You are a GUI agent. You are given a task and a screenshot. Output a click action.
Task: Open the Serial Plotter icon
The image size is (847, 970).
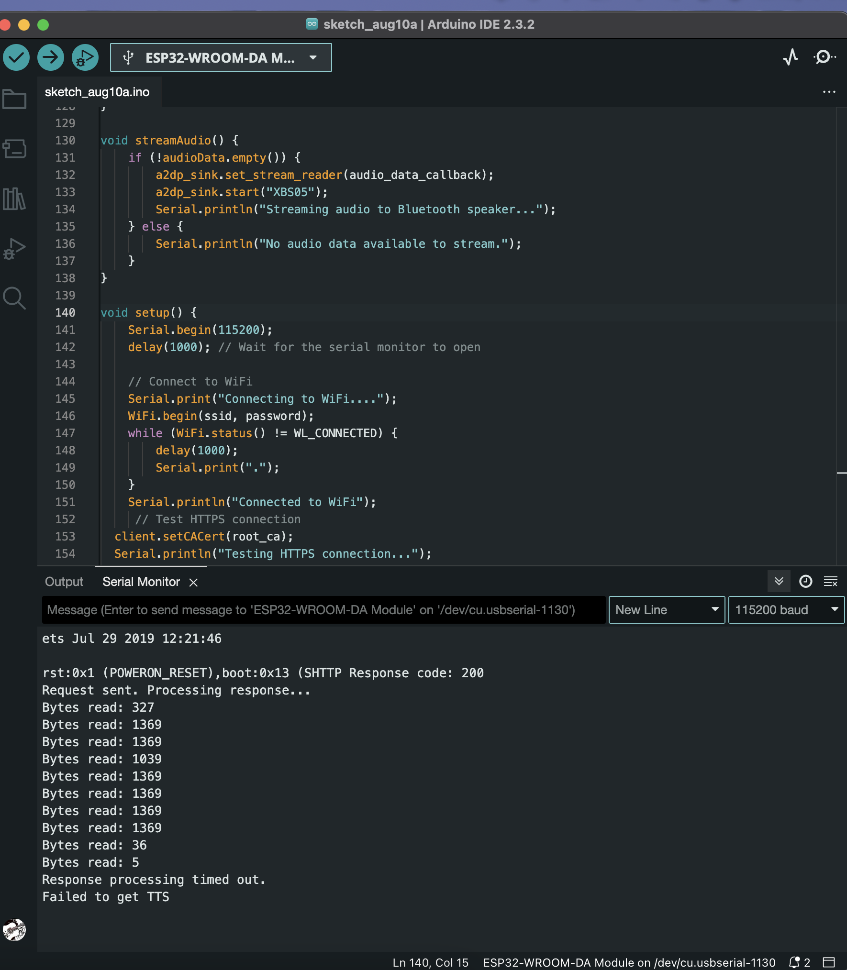tap(791, 57)
